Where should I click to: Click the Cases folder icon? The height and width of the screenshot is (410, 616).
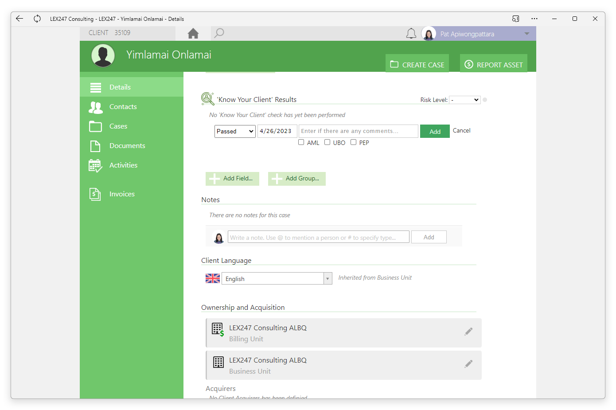[x=96, y=126]
